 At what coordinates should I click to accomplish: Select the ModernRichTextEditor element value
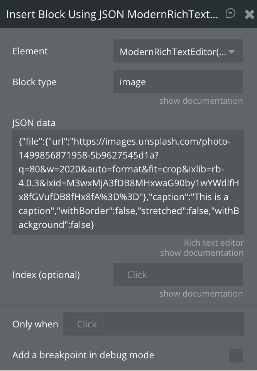point(172,52)
